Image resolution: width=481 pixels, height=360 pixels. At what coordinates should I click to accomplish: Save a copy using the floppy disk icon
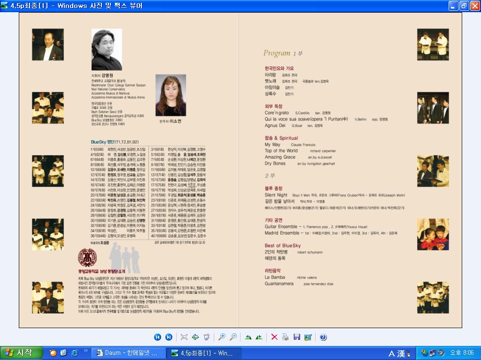[297, 337]
